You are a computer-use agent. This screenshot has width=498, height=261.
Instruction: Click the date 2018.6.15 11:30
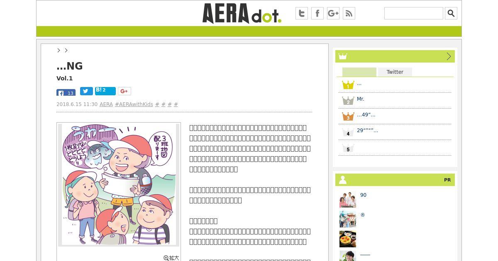tap(77, 104)
